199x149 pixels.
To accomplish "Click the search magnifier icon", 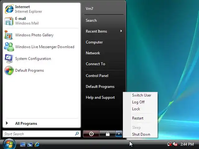I will (x=77, y=134).
